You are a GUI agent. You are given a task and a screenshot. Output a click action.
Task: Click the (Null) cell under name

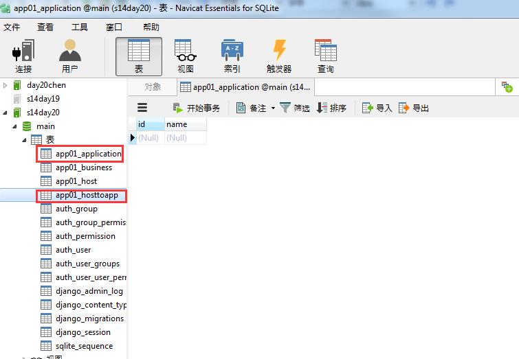[186, 137]
